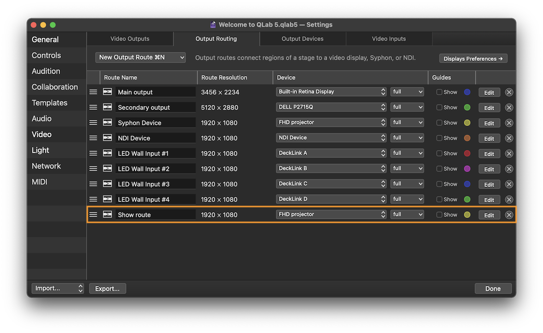Click the route icon beside Syphon Device
Screen dimensions: 543x333
coord(107,123)
